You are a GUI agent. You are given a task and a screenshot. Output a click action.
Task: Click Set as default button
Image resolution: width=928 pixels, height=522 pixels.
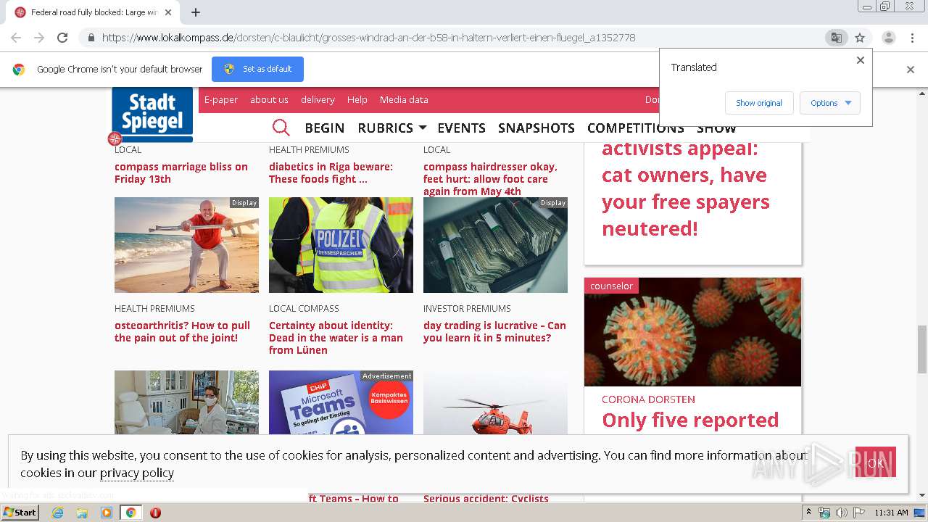tap(257, 69)
